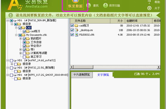Click the HD1 4# NTFS drive icon
The height and width of the screenshot is (109, 166).
15,75
